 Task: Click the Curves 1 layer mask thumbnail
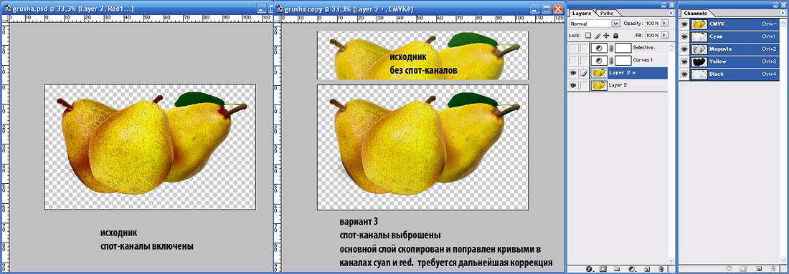coord(623,60)
